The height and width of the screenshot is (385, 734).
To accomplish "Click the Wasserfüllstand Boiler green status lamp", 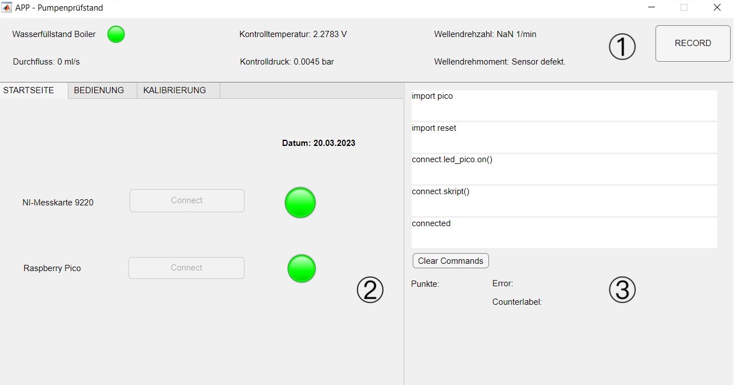I will click(x=116, y=34).
